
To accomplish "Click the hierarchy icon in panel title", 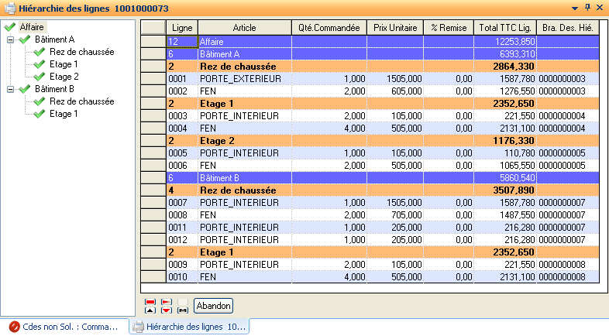I will coord(8,7).
